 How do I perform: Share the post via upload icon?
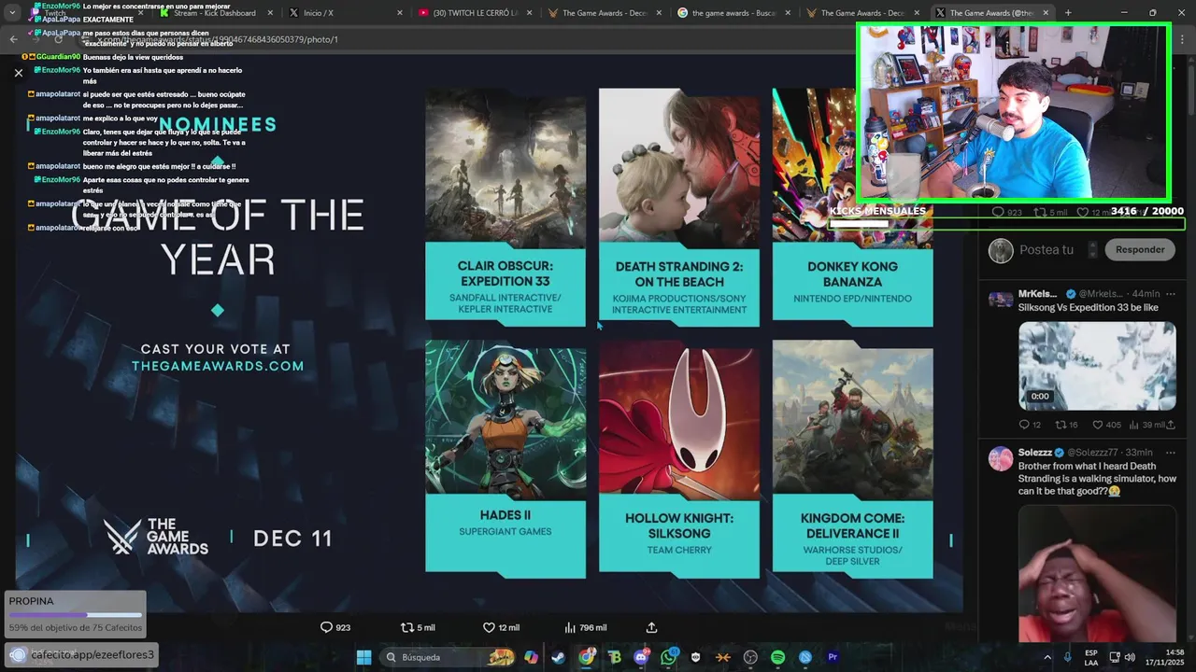(651, 627)
